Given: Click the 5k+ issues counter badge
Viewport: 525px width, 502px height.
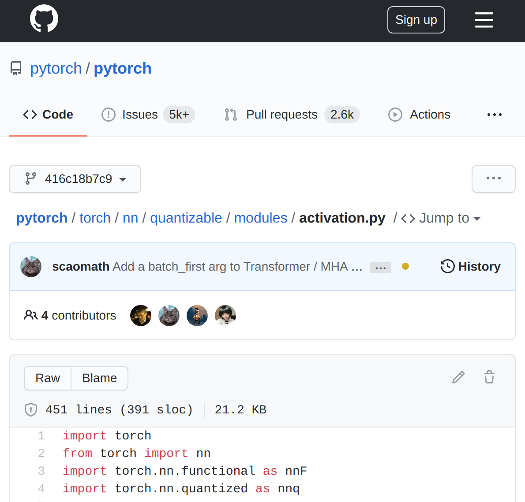Looking at the screenshot, I should [179, 115].
